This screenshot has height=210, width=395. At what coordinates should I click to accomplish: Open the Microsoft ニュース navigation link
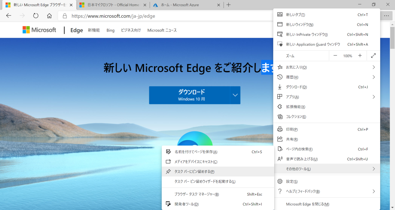click(162, 30)
